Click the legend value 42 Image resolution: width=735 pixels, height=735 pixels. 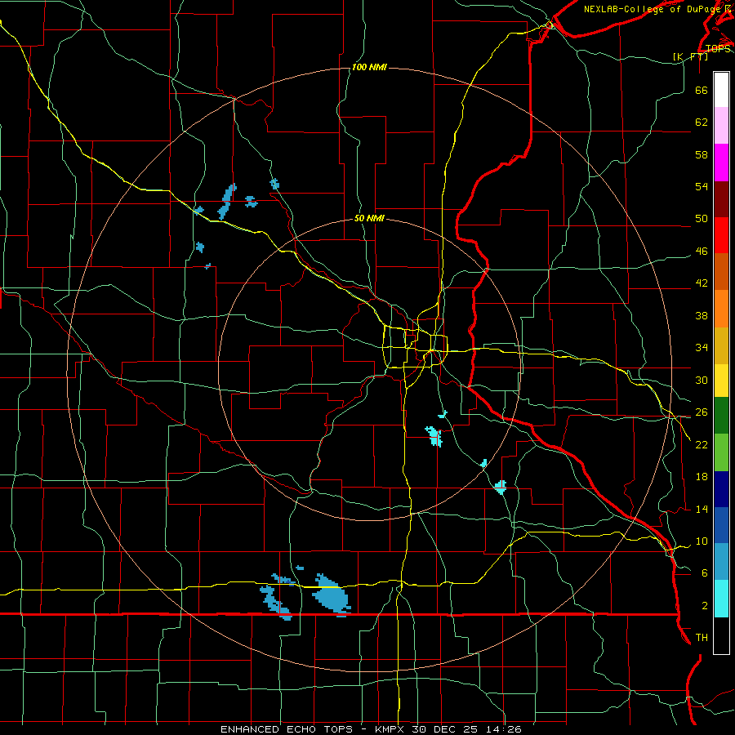click(702, 283)
